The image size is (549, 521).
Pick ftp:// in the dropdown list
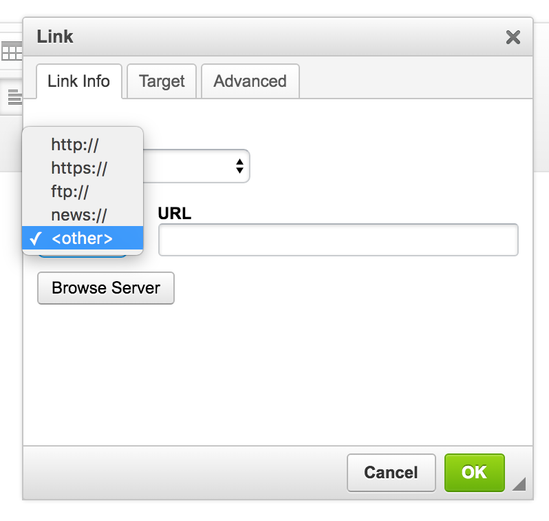[x=70, y=192]
